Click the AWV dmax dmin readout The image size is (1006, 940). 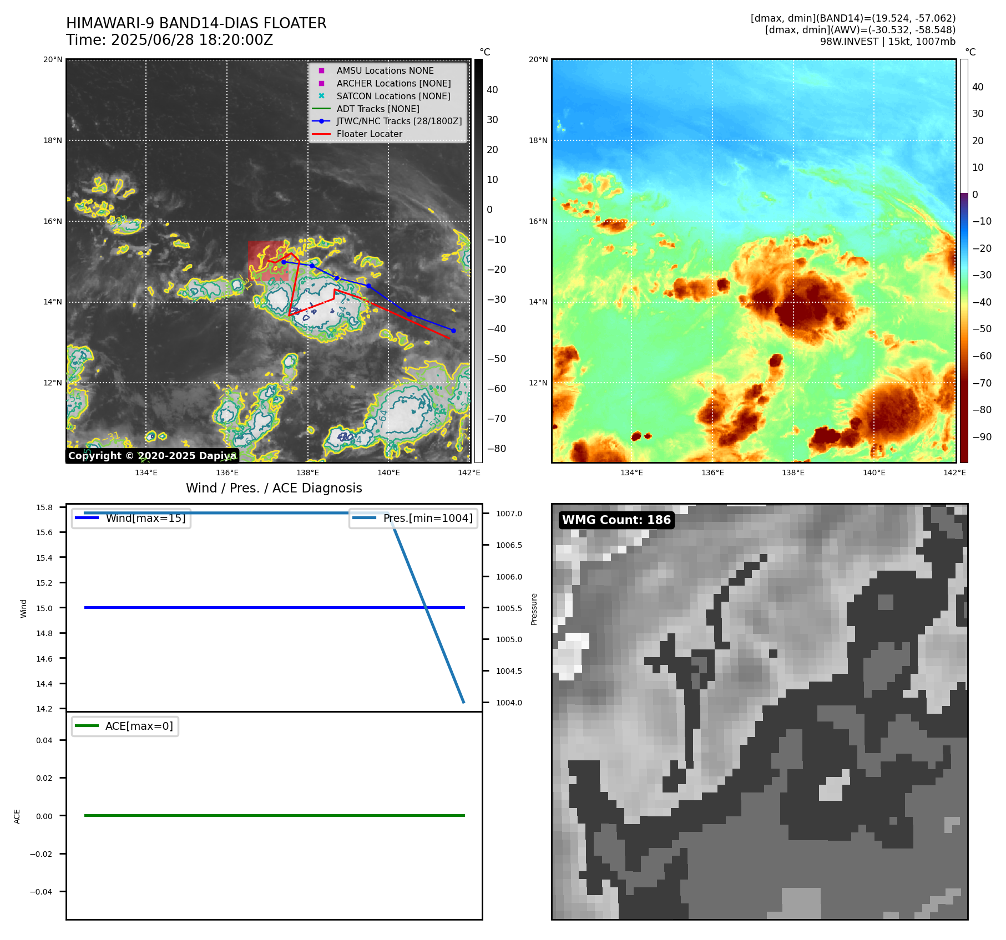coord(860,30)
